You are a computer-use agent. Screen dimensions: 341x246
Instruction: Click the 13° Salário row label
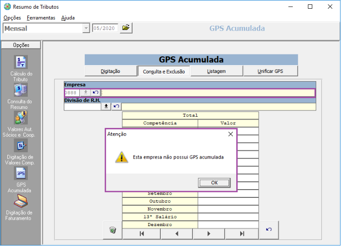click(160, 217)
